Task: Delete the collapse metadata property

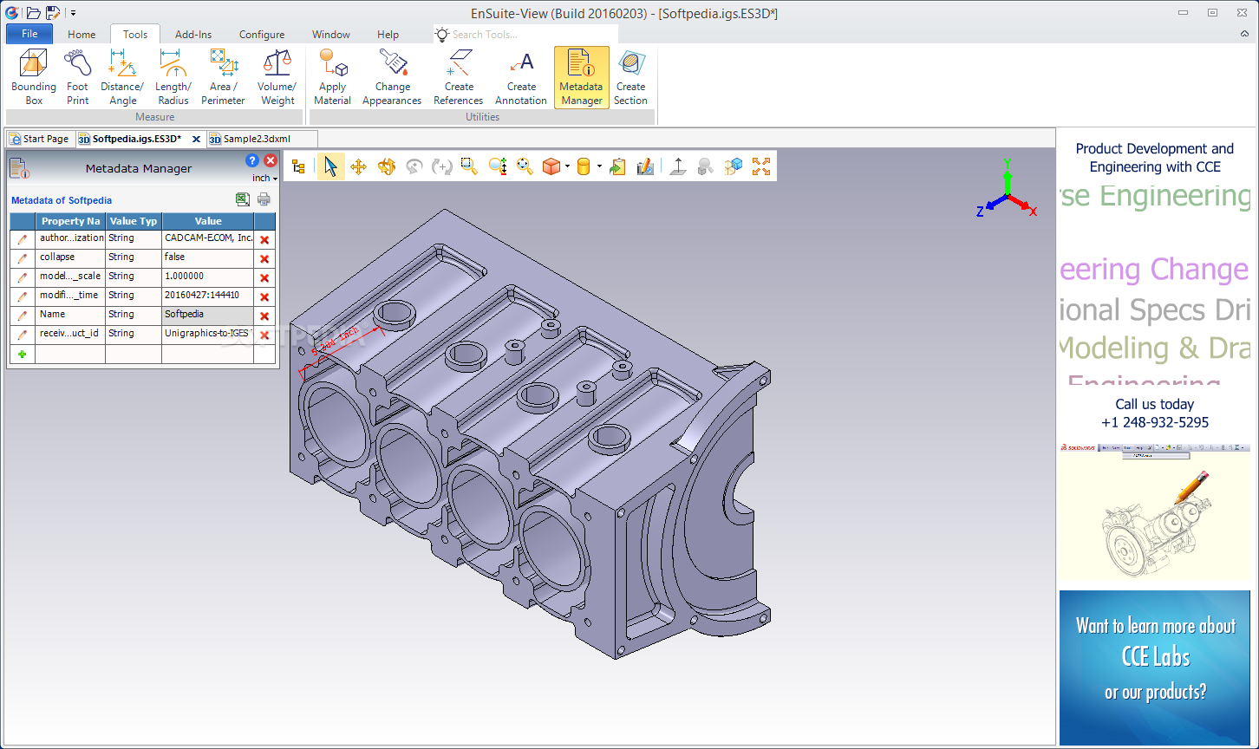Action: tap(264, 259)
